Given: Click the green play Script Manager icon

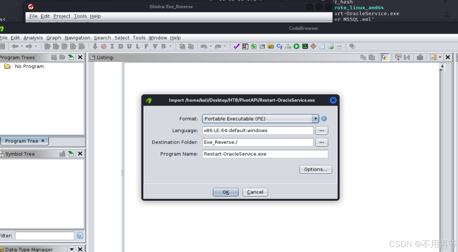Looking at the screenshot, I should pyautogui.click(x=297, y=46).
